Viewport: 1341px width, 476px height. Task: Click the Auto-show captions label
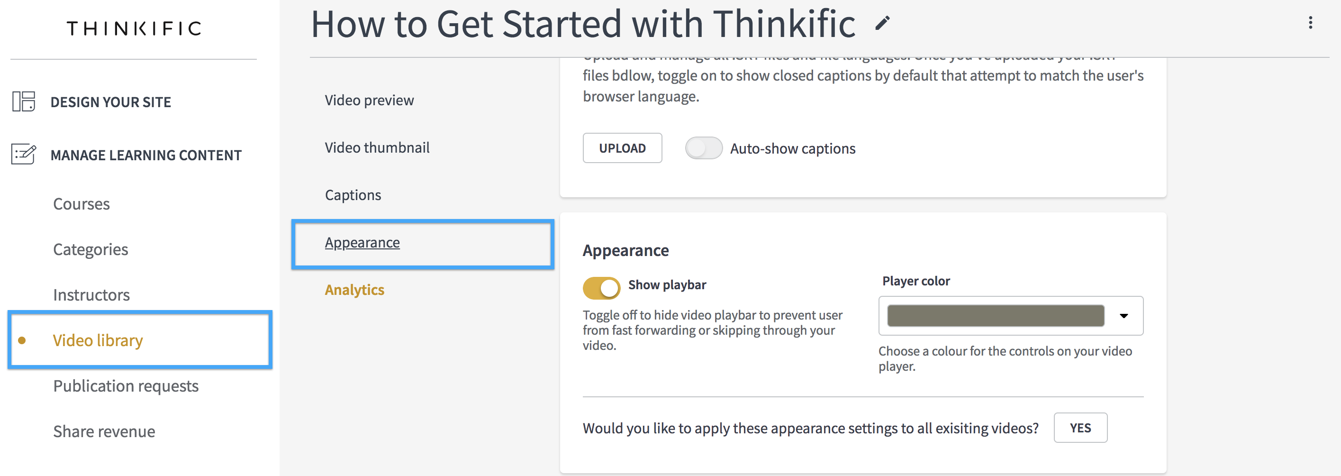click(792, 149)
